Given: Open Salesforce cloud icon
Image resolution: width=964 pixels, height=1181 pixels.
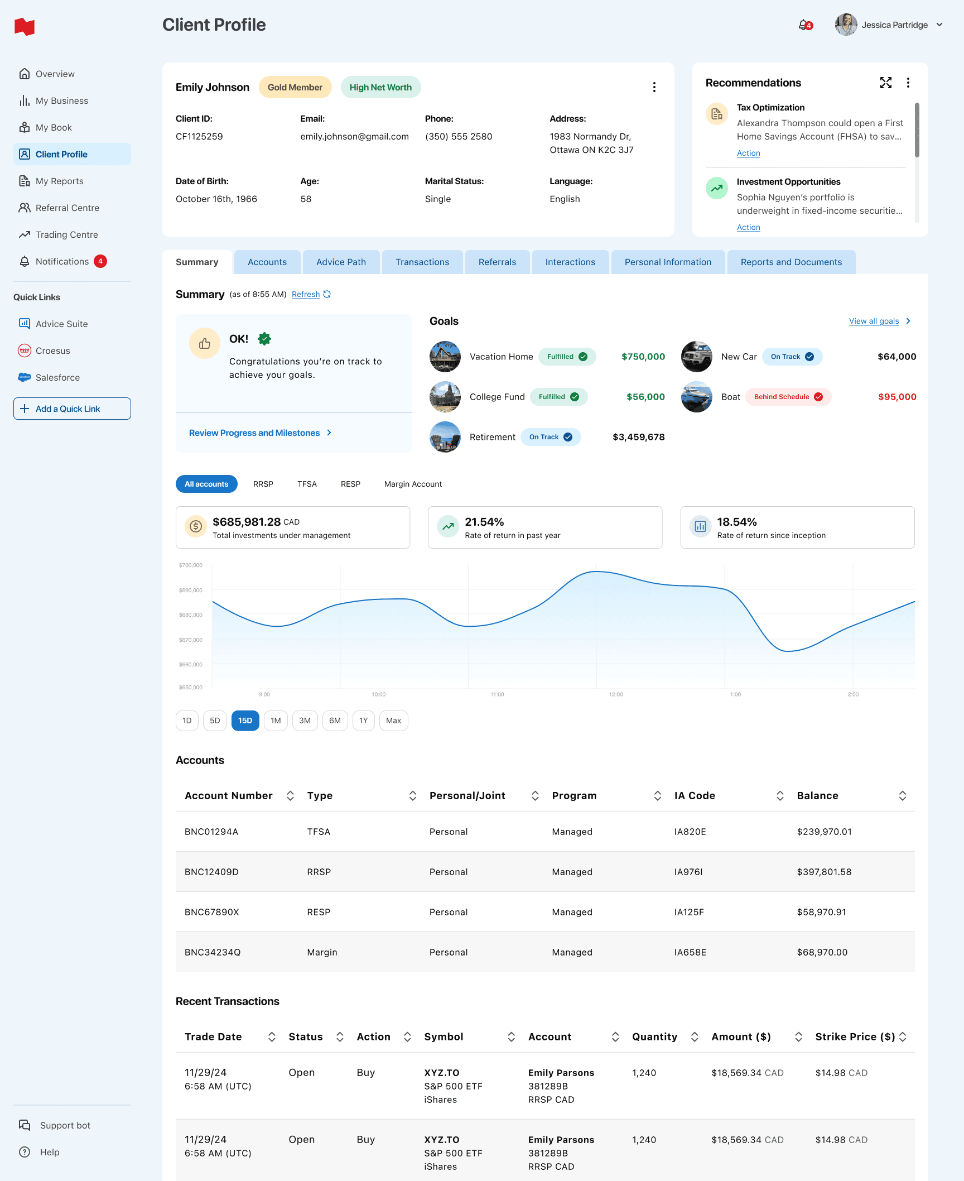Looking at the screenshot, I should pyautogui.click(x=25, y=377).
